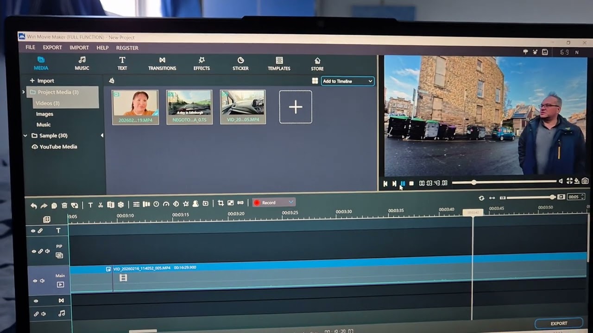This screenshot has height=333, width=593.
Task: Toggle grid thumbnail view in media panel
Action: [x=315, y=81]
